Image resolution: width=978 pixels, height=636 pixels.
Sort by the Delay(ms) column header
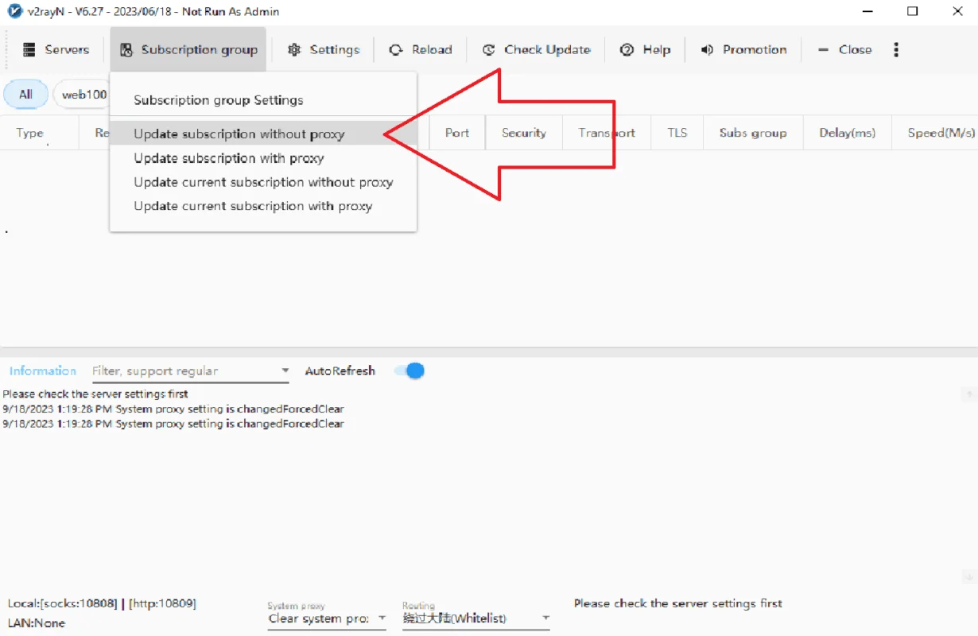pyautogui.click(x=847, y=133)
